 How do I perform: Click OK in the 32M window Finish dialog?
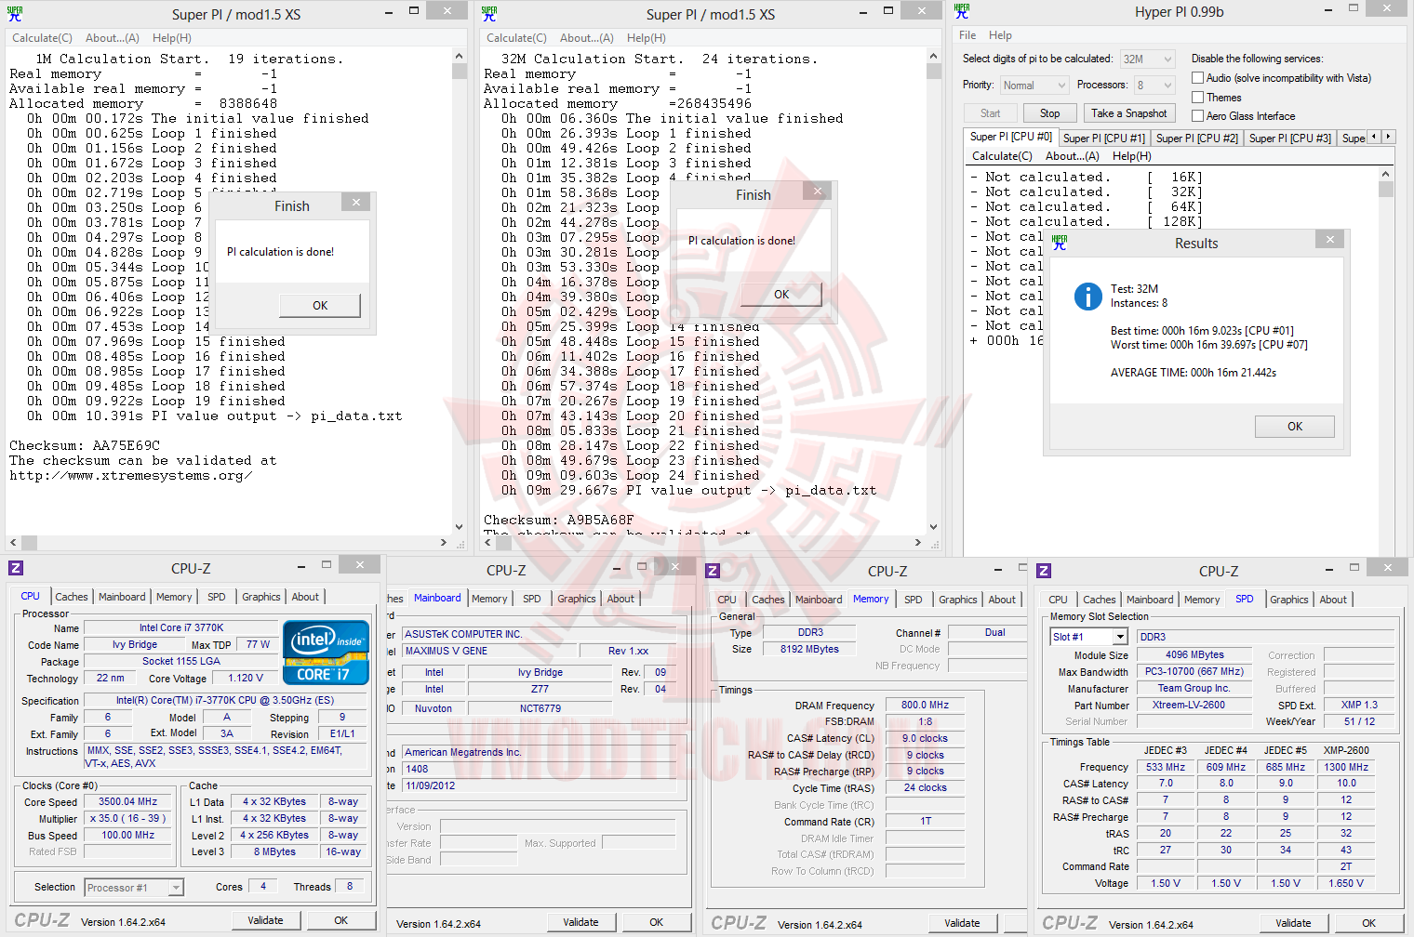(781, 295)
